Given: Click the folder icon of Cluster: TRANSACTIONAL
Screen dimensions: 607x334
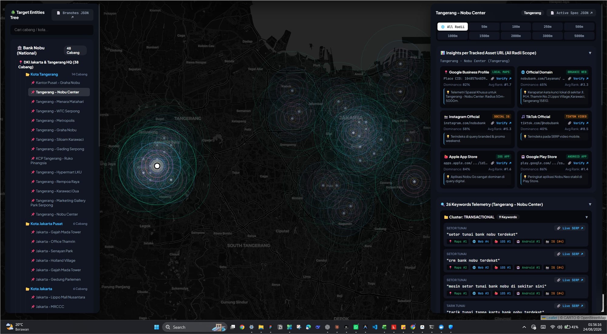Looking at the screenshot, I should pos(446,217).
